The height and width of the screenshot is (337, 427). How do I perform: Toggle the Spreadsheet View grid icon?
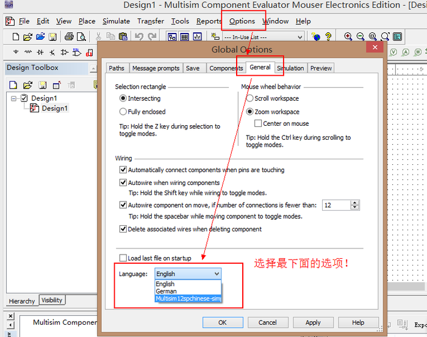pos(184,37)
